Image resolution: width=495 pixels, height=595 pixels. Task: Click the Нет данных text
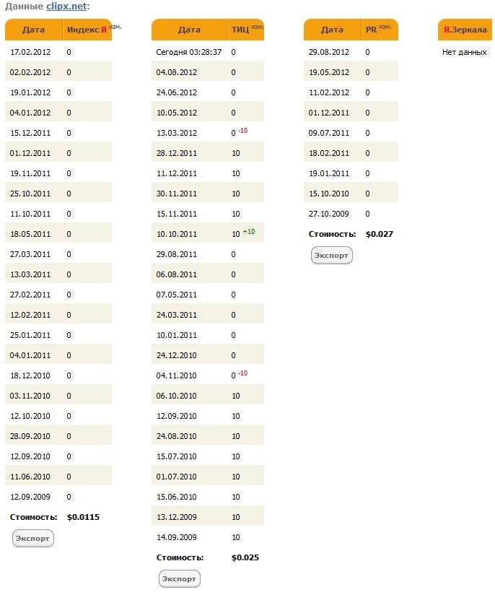[465, 52]
